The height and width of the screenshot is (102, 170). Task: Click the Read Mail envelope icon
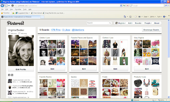(x=136, y=17)
